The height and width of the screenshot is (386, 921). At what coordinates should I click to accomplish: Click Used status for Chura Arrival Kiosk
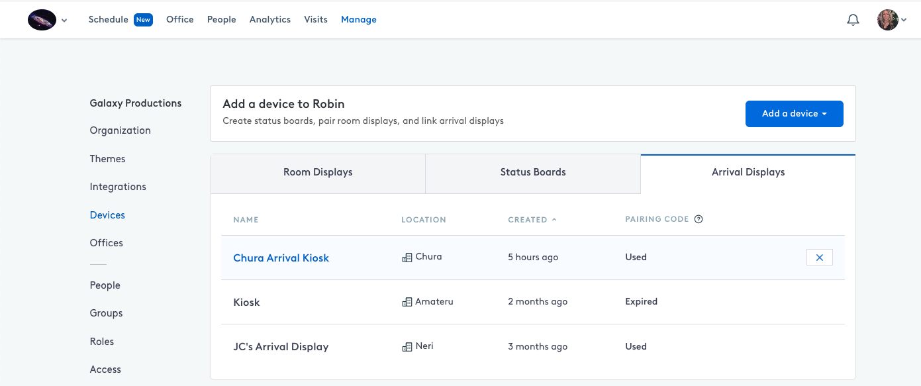click(636, 258)
